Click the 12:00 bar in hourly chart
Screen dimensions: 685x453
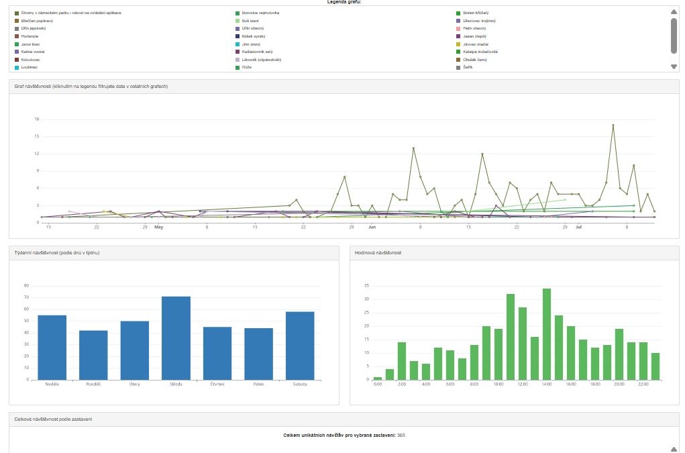click(523, 344)
